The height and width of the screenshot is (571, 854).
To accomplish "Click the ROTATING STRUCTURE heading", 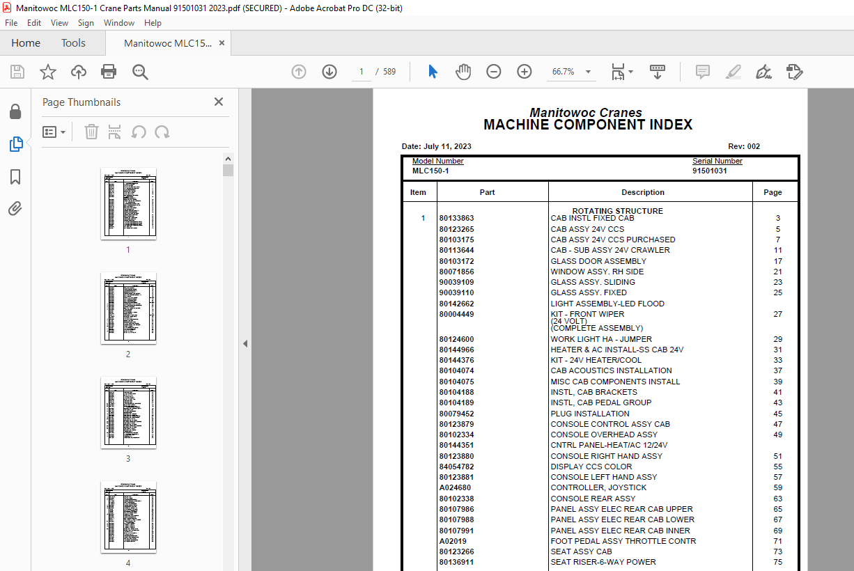I will point(618,211).
